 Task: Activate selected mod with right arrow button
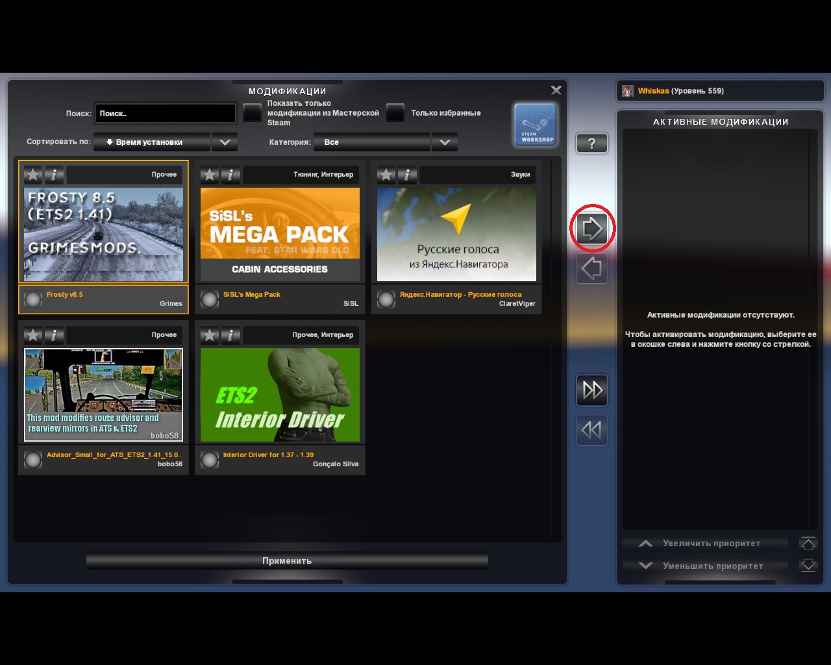pyautogui.click(x=592, y=229)
